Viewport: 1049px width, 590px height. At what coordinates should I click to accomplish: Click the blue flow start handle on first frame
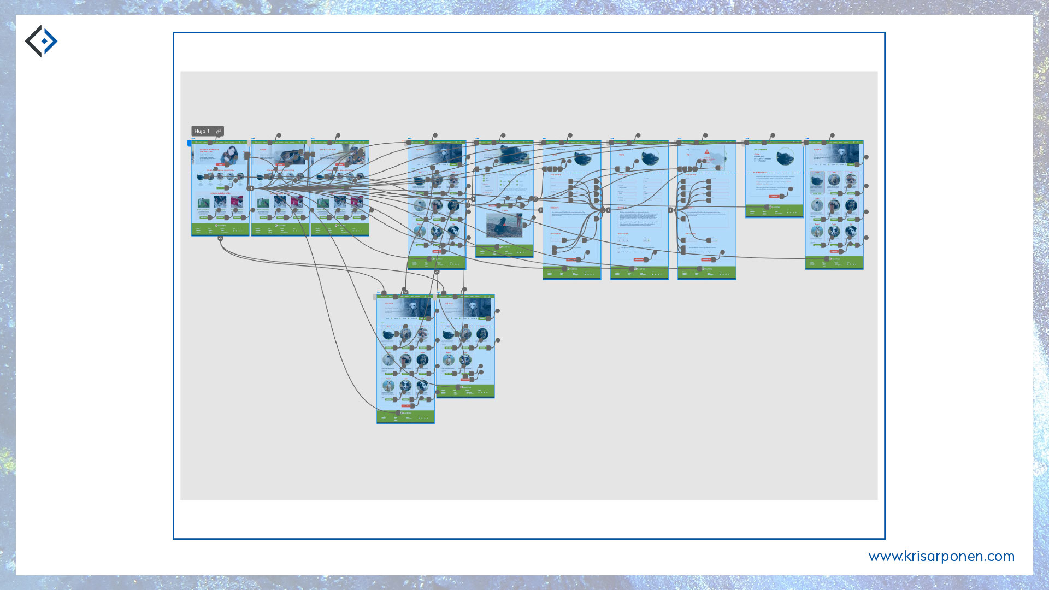click(x=190, y=143)
